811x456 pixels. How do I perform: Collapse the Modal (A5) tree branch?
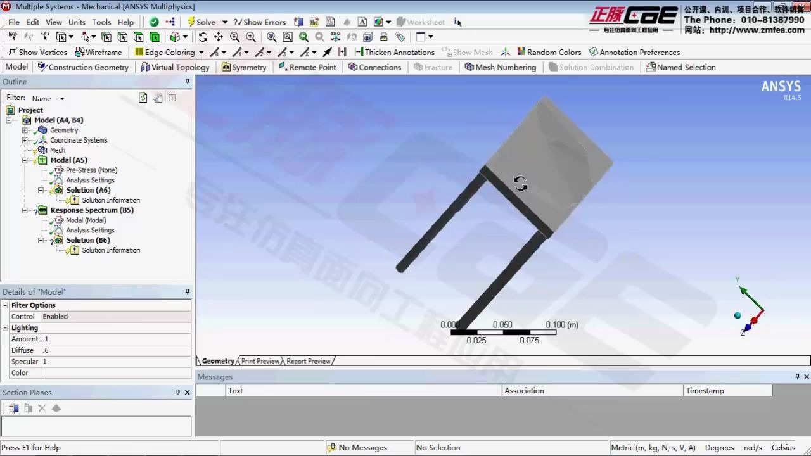pyautogui.click(x=25, y=160)
